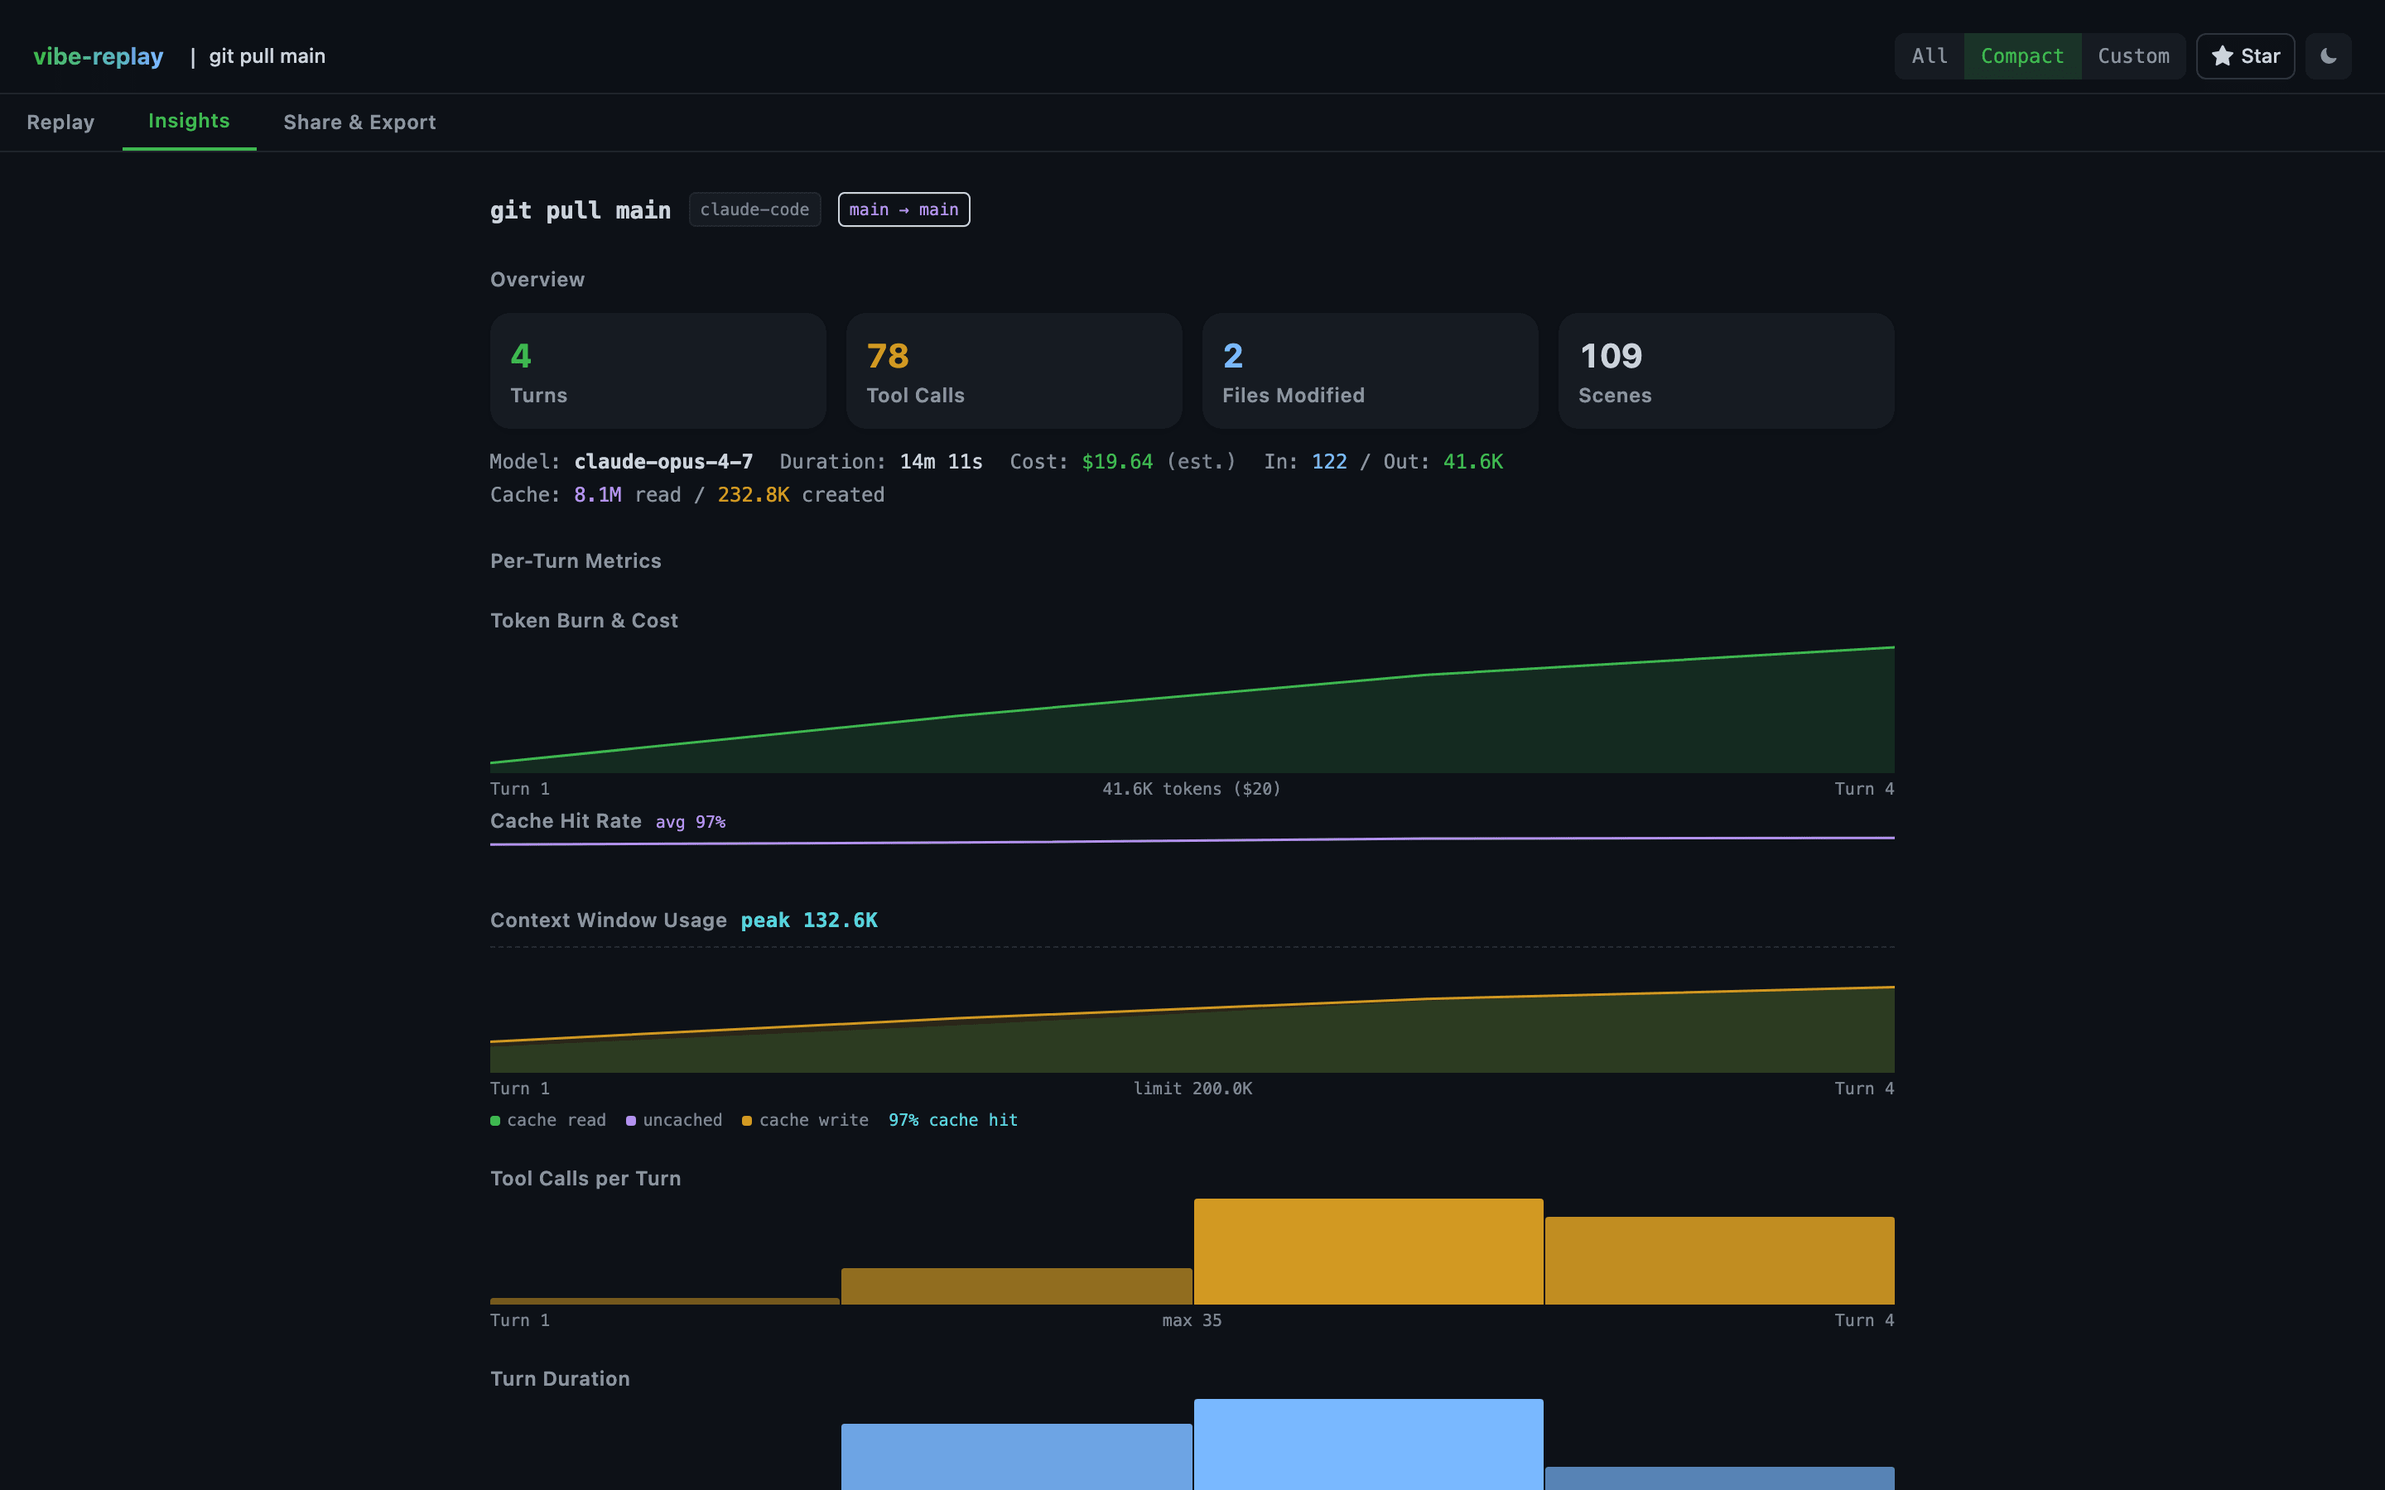2385x1490 pixels.
Task: Click the main → main branch badge
Action: [x=903, y=210]
